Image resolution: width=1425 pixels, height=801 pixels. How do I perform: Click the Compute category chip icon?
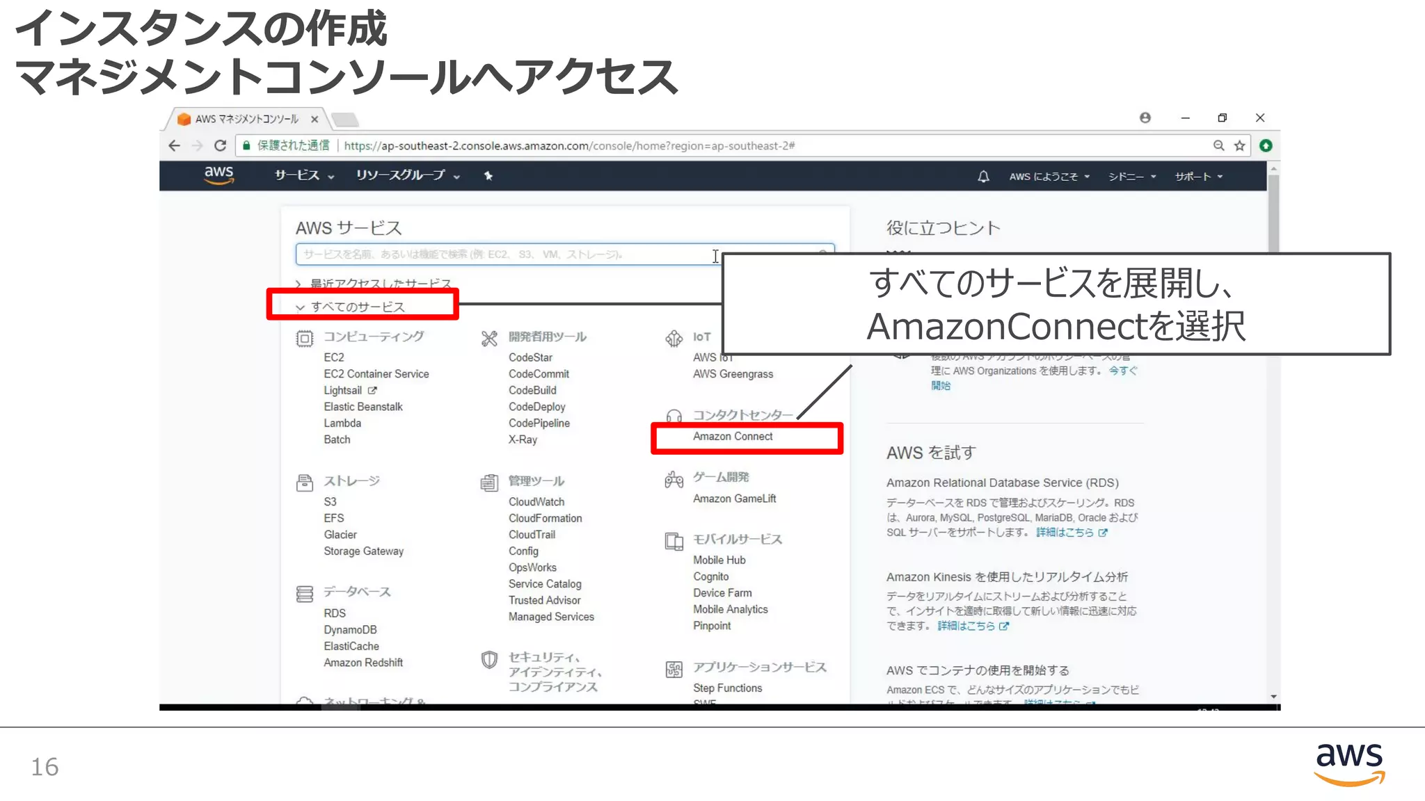click(x=305, y=339)
